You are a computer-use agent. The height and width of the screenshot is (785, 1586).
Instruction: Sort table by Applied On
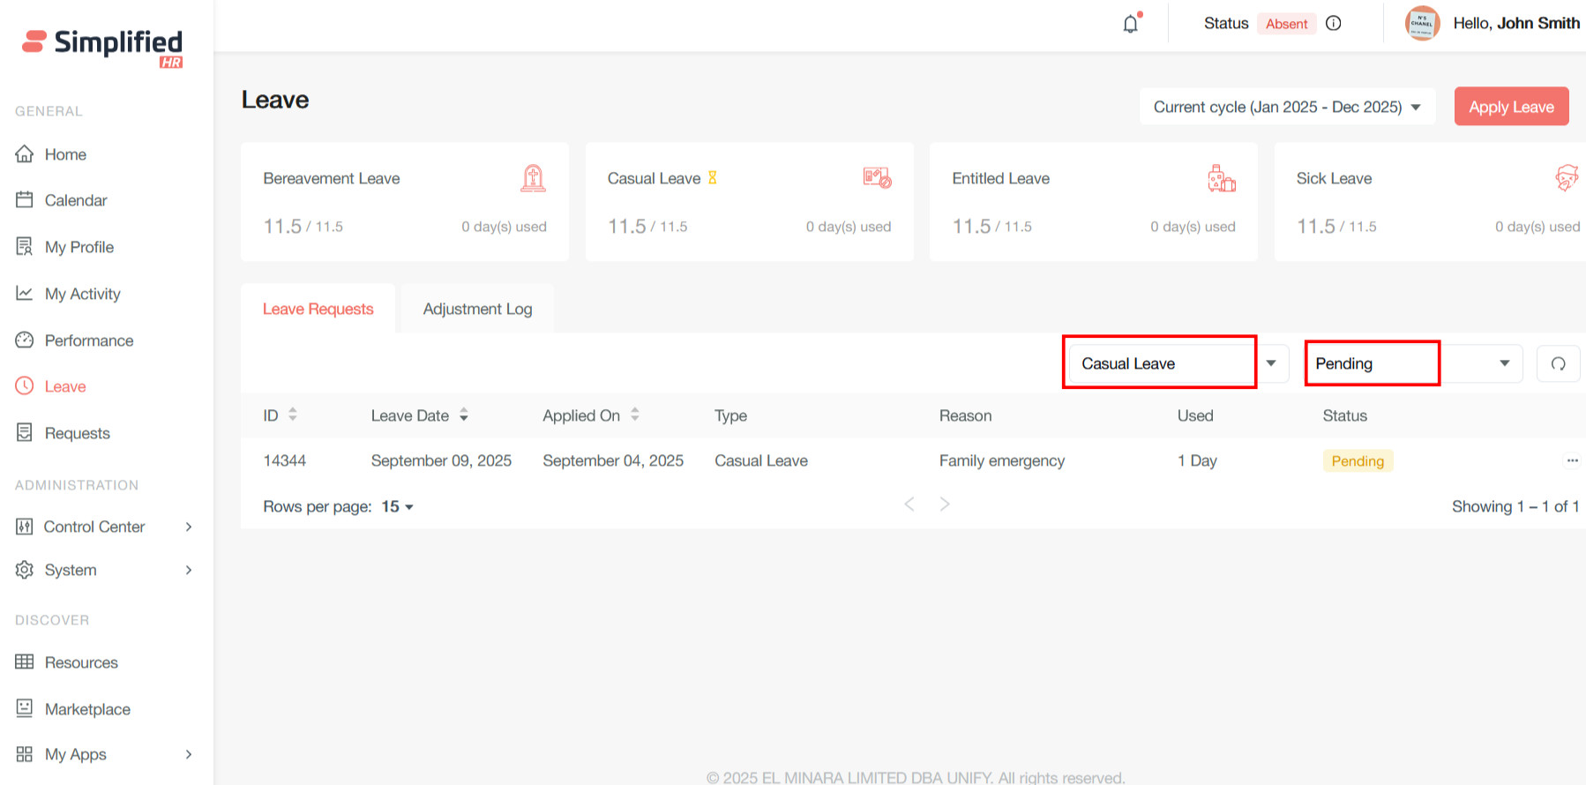click(635, 415)
